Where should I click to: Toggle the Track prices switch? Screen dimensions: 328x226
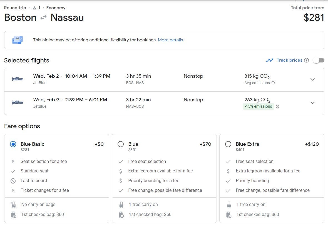318,60
